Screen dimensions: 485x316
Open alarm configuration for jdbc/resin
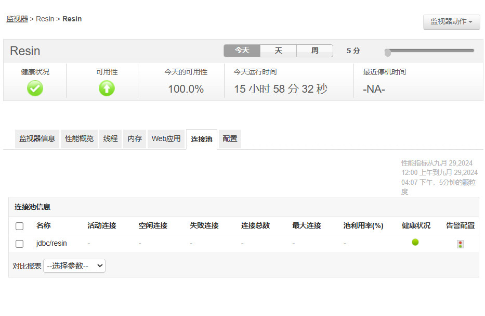460,244
